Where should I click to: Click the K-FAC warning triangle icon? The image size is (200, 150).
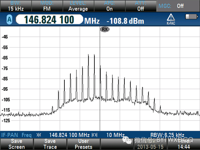pos(171,19)
